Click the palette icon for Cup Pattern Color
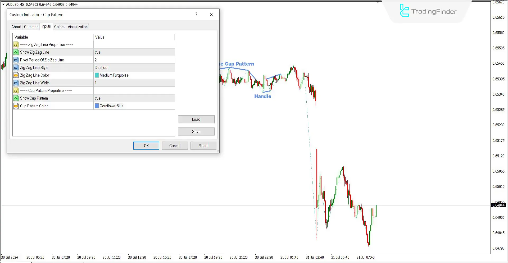Viewport: 508px width, 263px height. [x=16, y=106]
